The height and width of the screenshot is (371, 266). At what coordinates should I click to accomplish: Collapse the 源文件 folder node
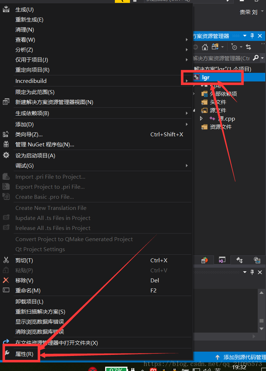[194, 110]
